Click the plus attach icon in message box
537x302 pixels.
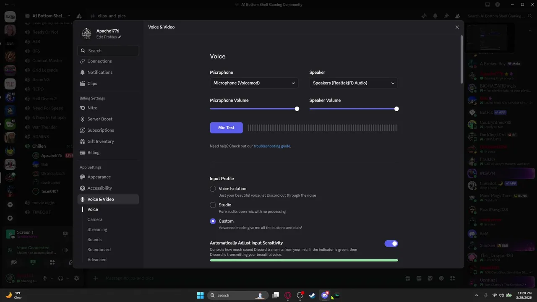pos(96,278)
